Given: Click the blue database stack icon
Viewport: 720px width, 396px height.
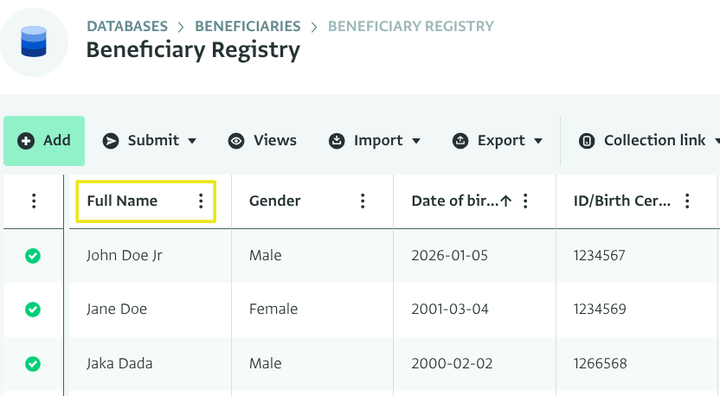Looking at the screenshot, I should coord(34,42).
